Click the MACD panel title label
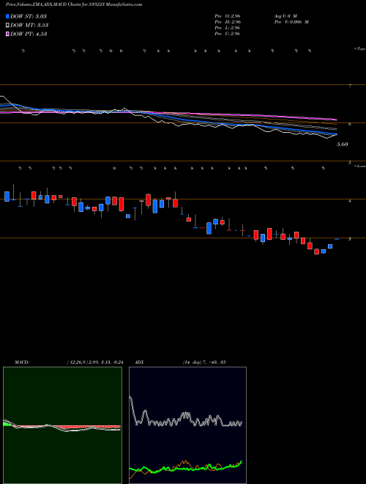 point(22,362)
